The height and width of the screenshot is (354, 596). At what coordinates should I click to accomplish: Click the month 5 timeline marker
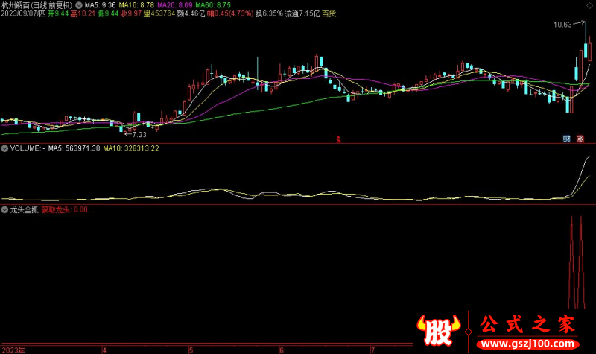(x=191, y=350)
